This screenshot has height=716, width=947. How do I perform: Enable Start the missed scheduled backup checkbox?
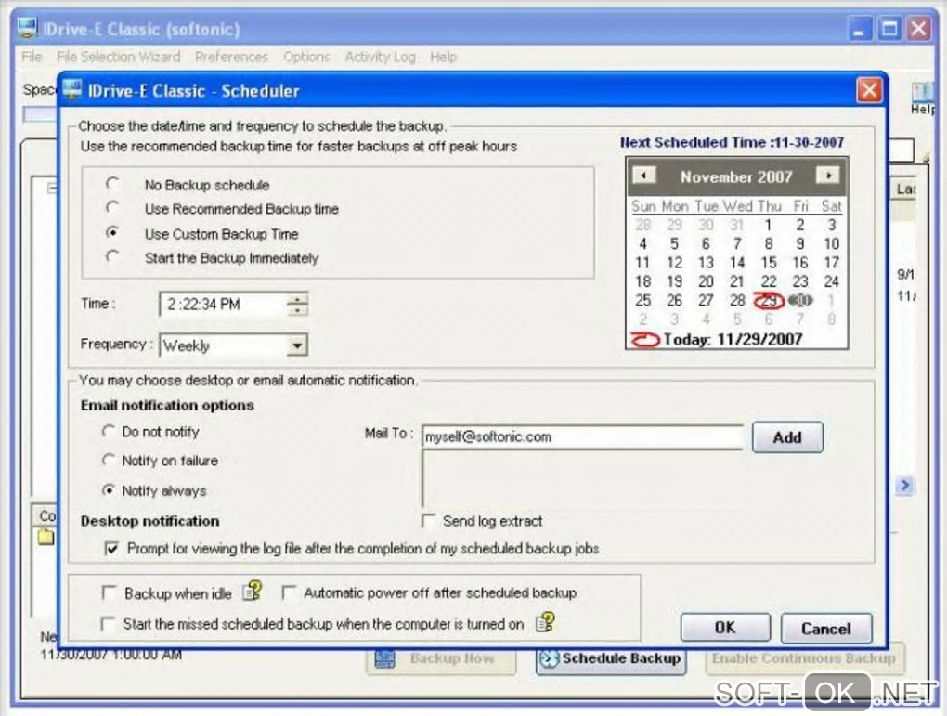coord(108,623)
